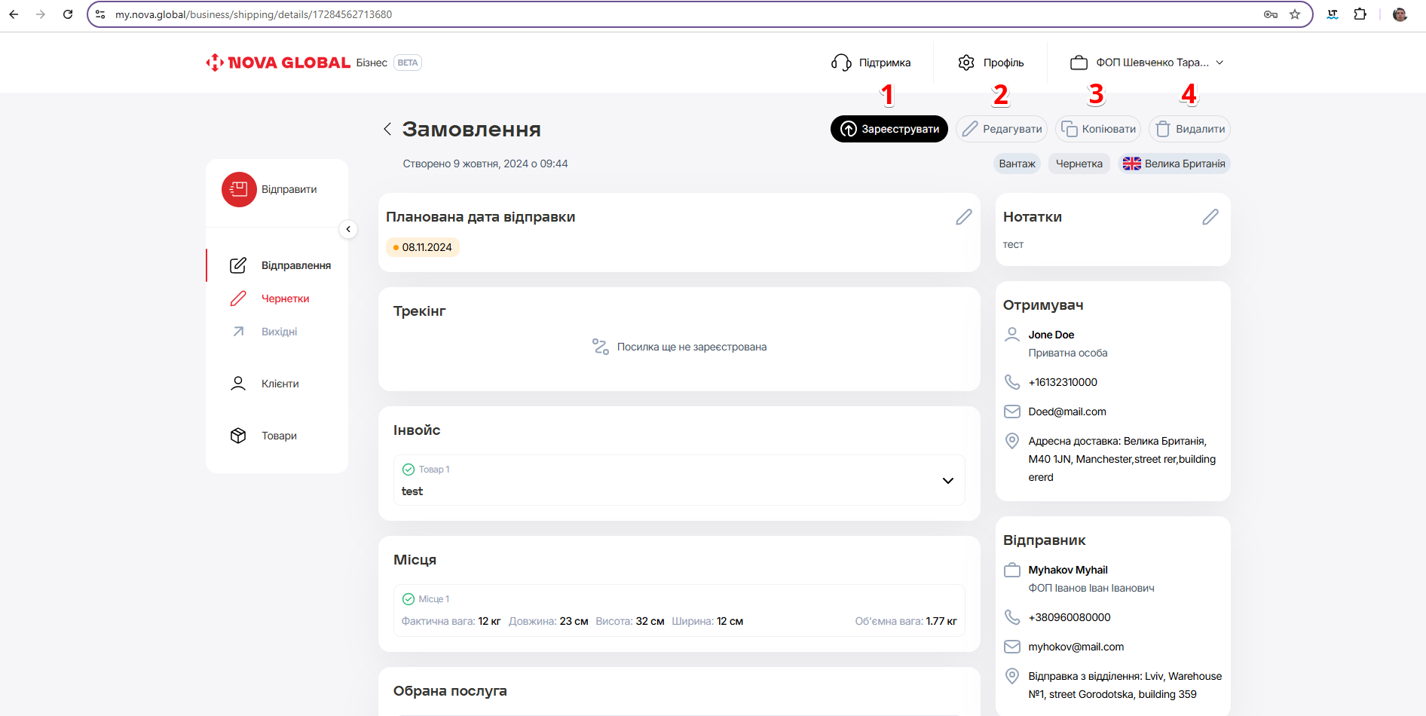1426x716 pixels.
Task: Click the red Send parcel icon
Action: (239, 189)
